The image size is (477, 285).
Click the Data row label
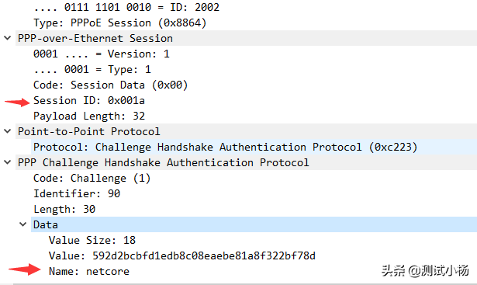(x=46, y=224)
